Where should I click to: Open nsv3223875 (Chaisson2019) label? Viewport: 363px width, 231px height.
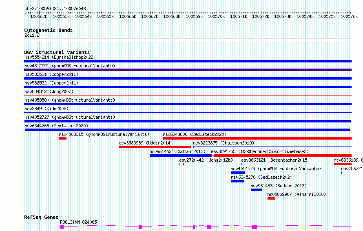tap(224, 143)
